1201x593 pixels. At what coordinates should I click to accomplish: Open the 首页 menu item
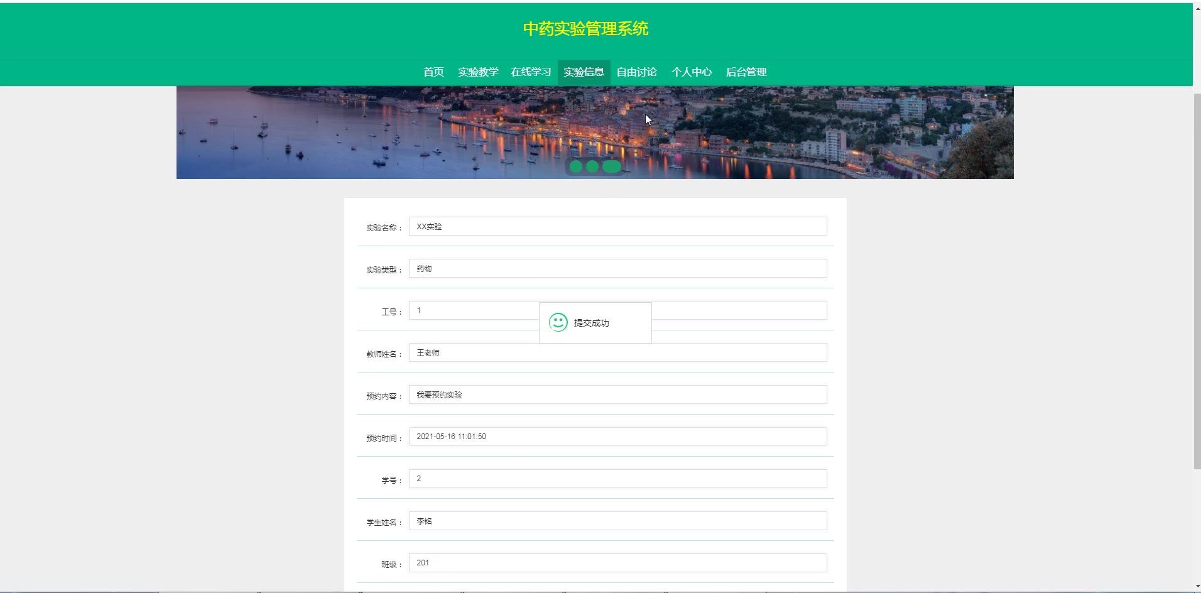pyautogui.click(x=433, y=72)
